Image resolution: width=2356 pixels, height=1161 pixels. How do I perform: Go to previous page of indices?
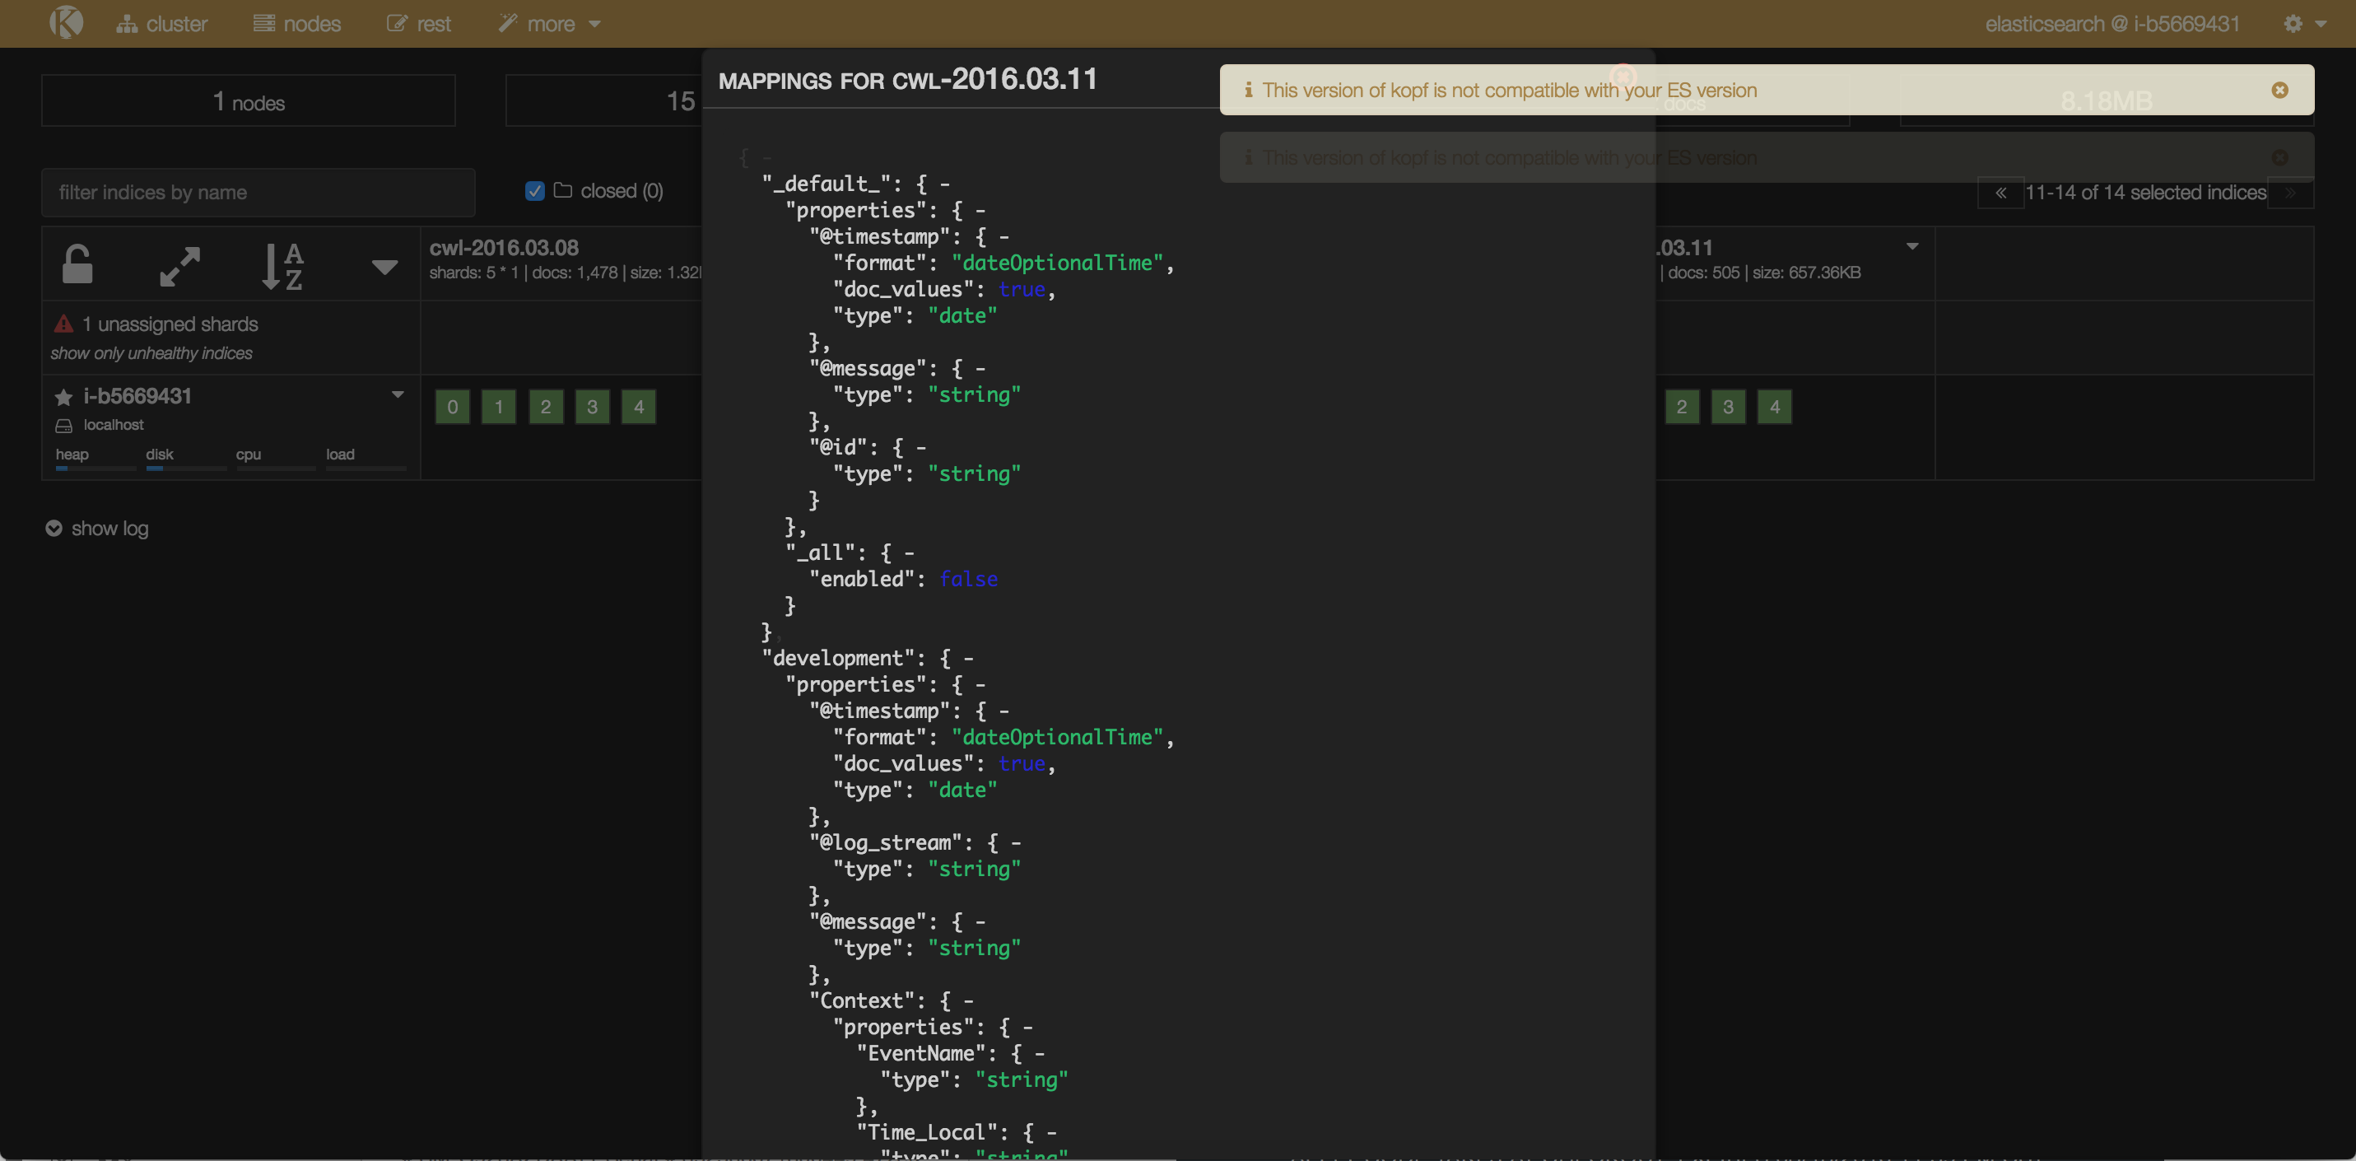click(2000, 193)
